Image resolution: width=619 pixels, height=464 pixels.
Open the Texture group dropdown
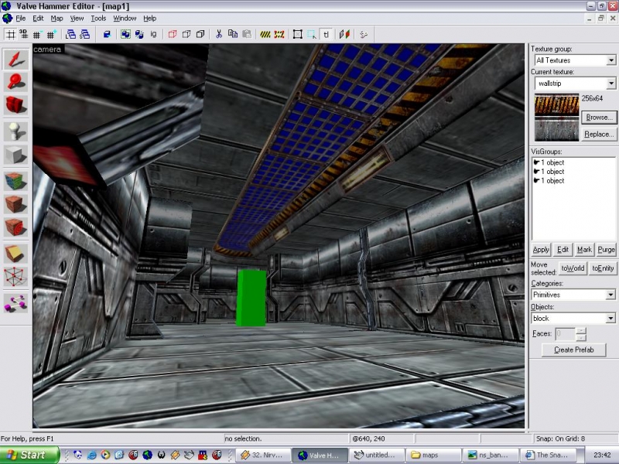610,60
